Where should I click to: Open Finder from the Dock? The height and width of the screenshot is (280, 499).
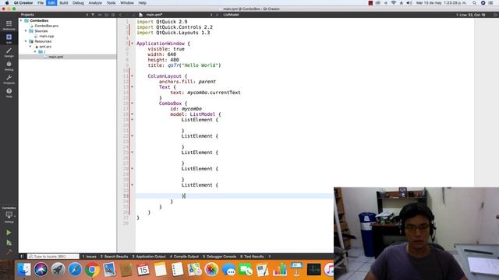coord(24,270)
